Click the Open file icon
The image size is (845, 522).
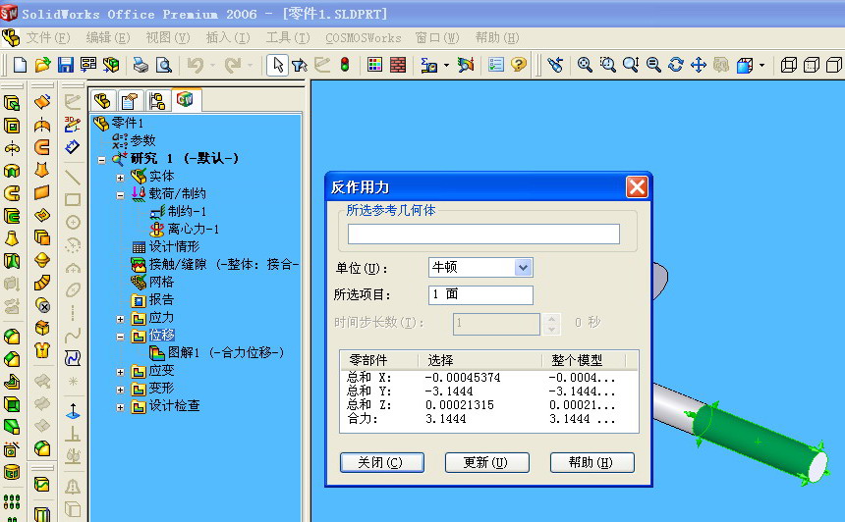42,65
